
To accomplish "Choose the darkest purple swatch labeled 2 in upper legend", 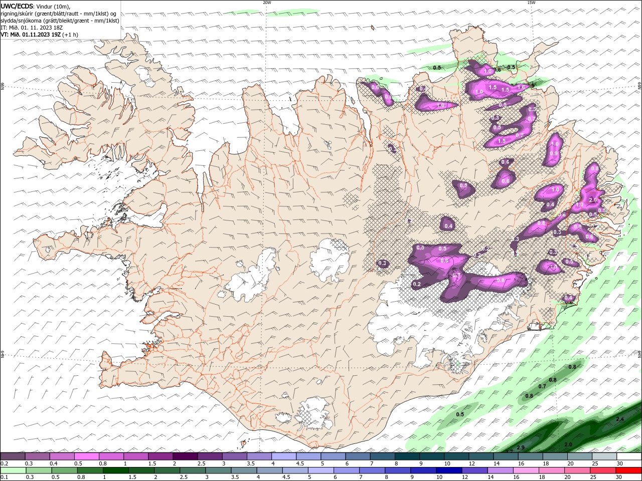I will point(185,456).
